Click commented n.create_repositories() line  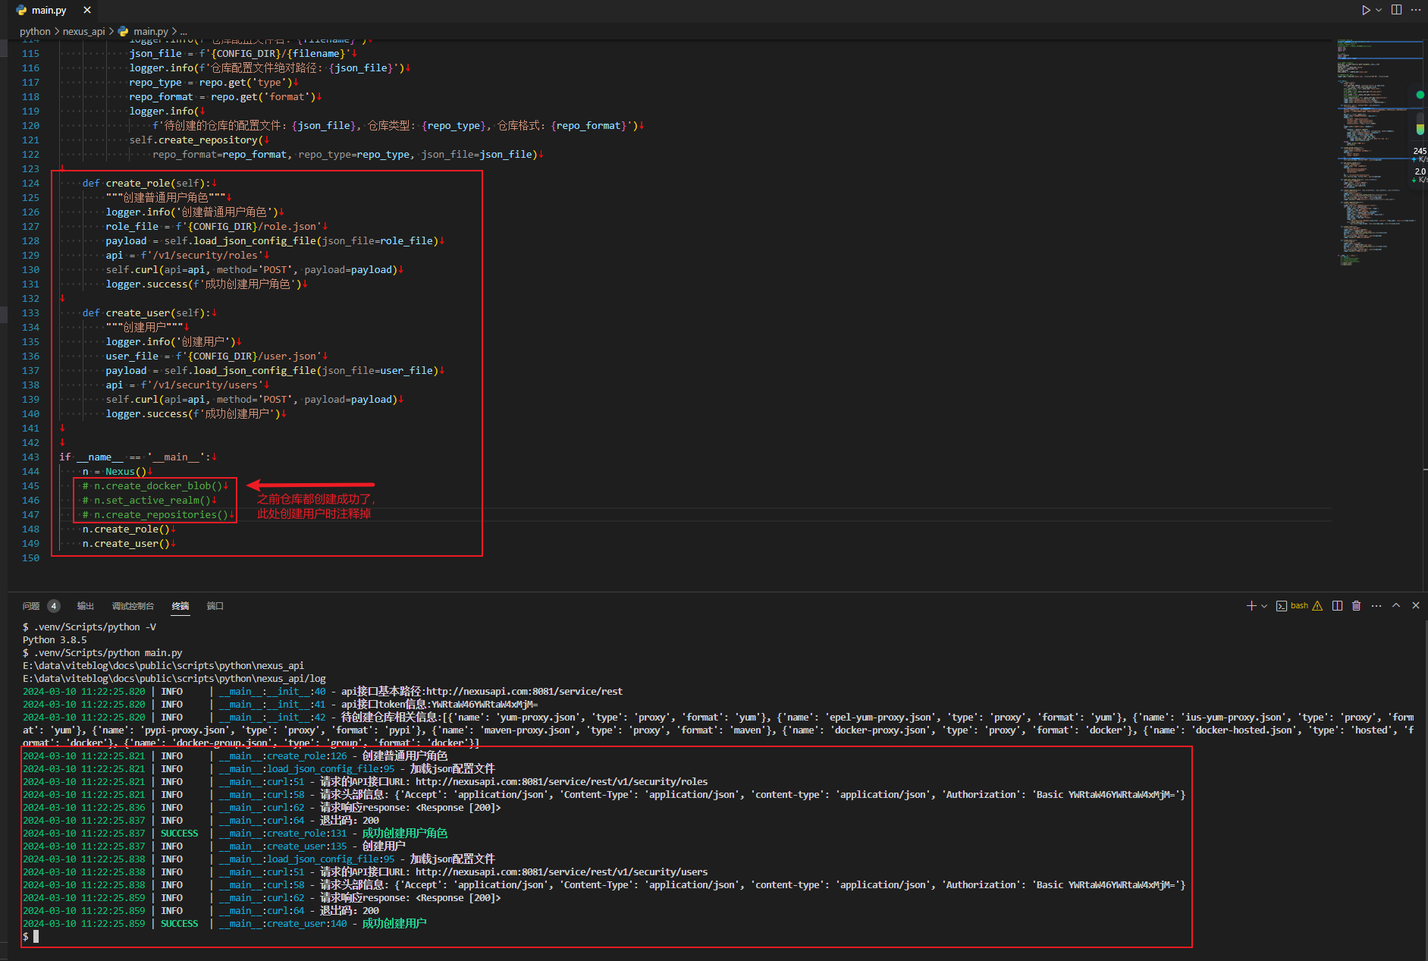(155, 514)
